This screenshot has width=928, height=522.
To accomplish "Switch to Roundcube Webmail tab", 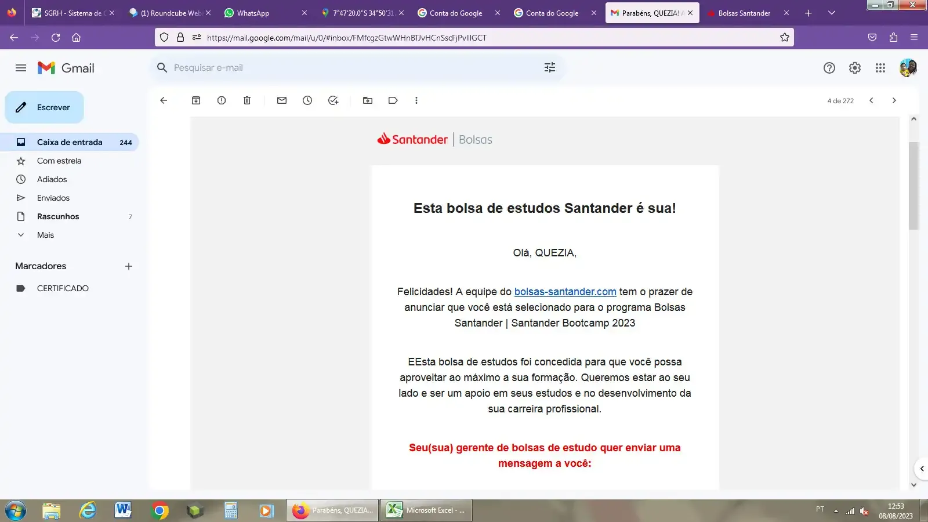I will [x=171, y=13].
